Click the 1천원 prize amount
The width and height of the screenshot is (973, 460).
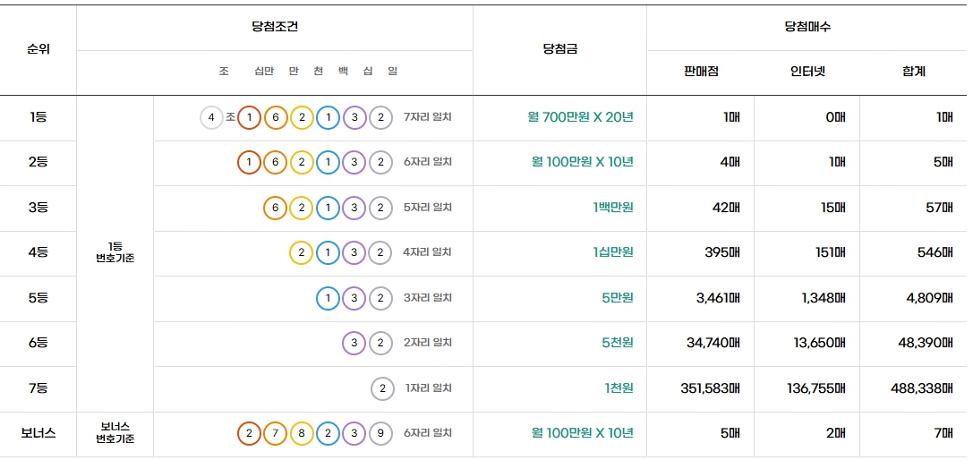pos(619,388)
